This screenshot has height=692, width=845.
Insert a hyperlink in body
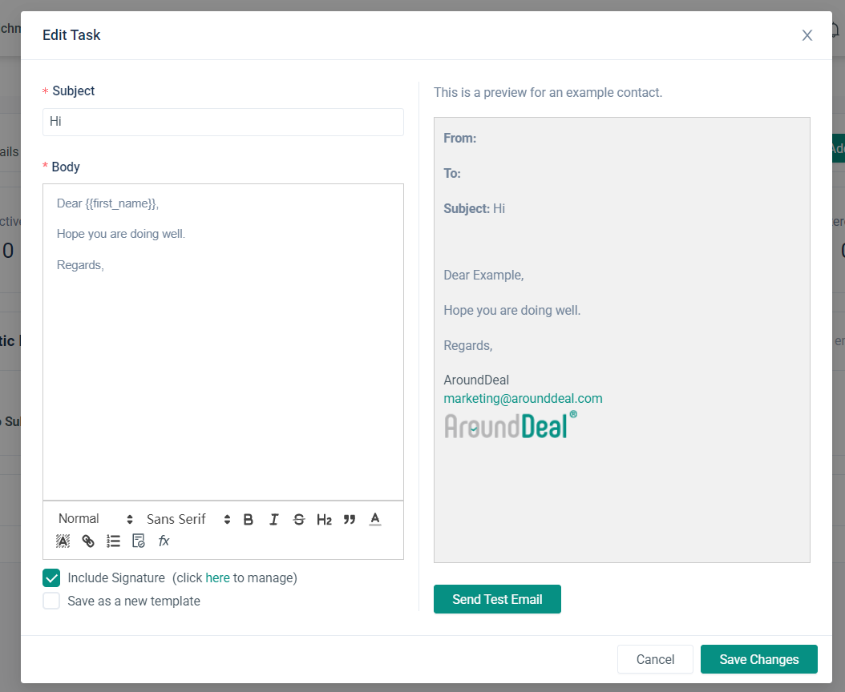(x=88, y=541)
